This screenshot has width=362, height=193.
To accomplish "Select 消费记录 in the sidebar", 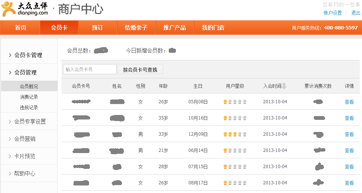I will 29,97.
